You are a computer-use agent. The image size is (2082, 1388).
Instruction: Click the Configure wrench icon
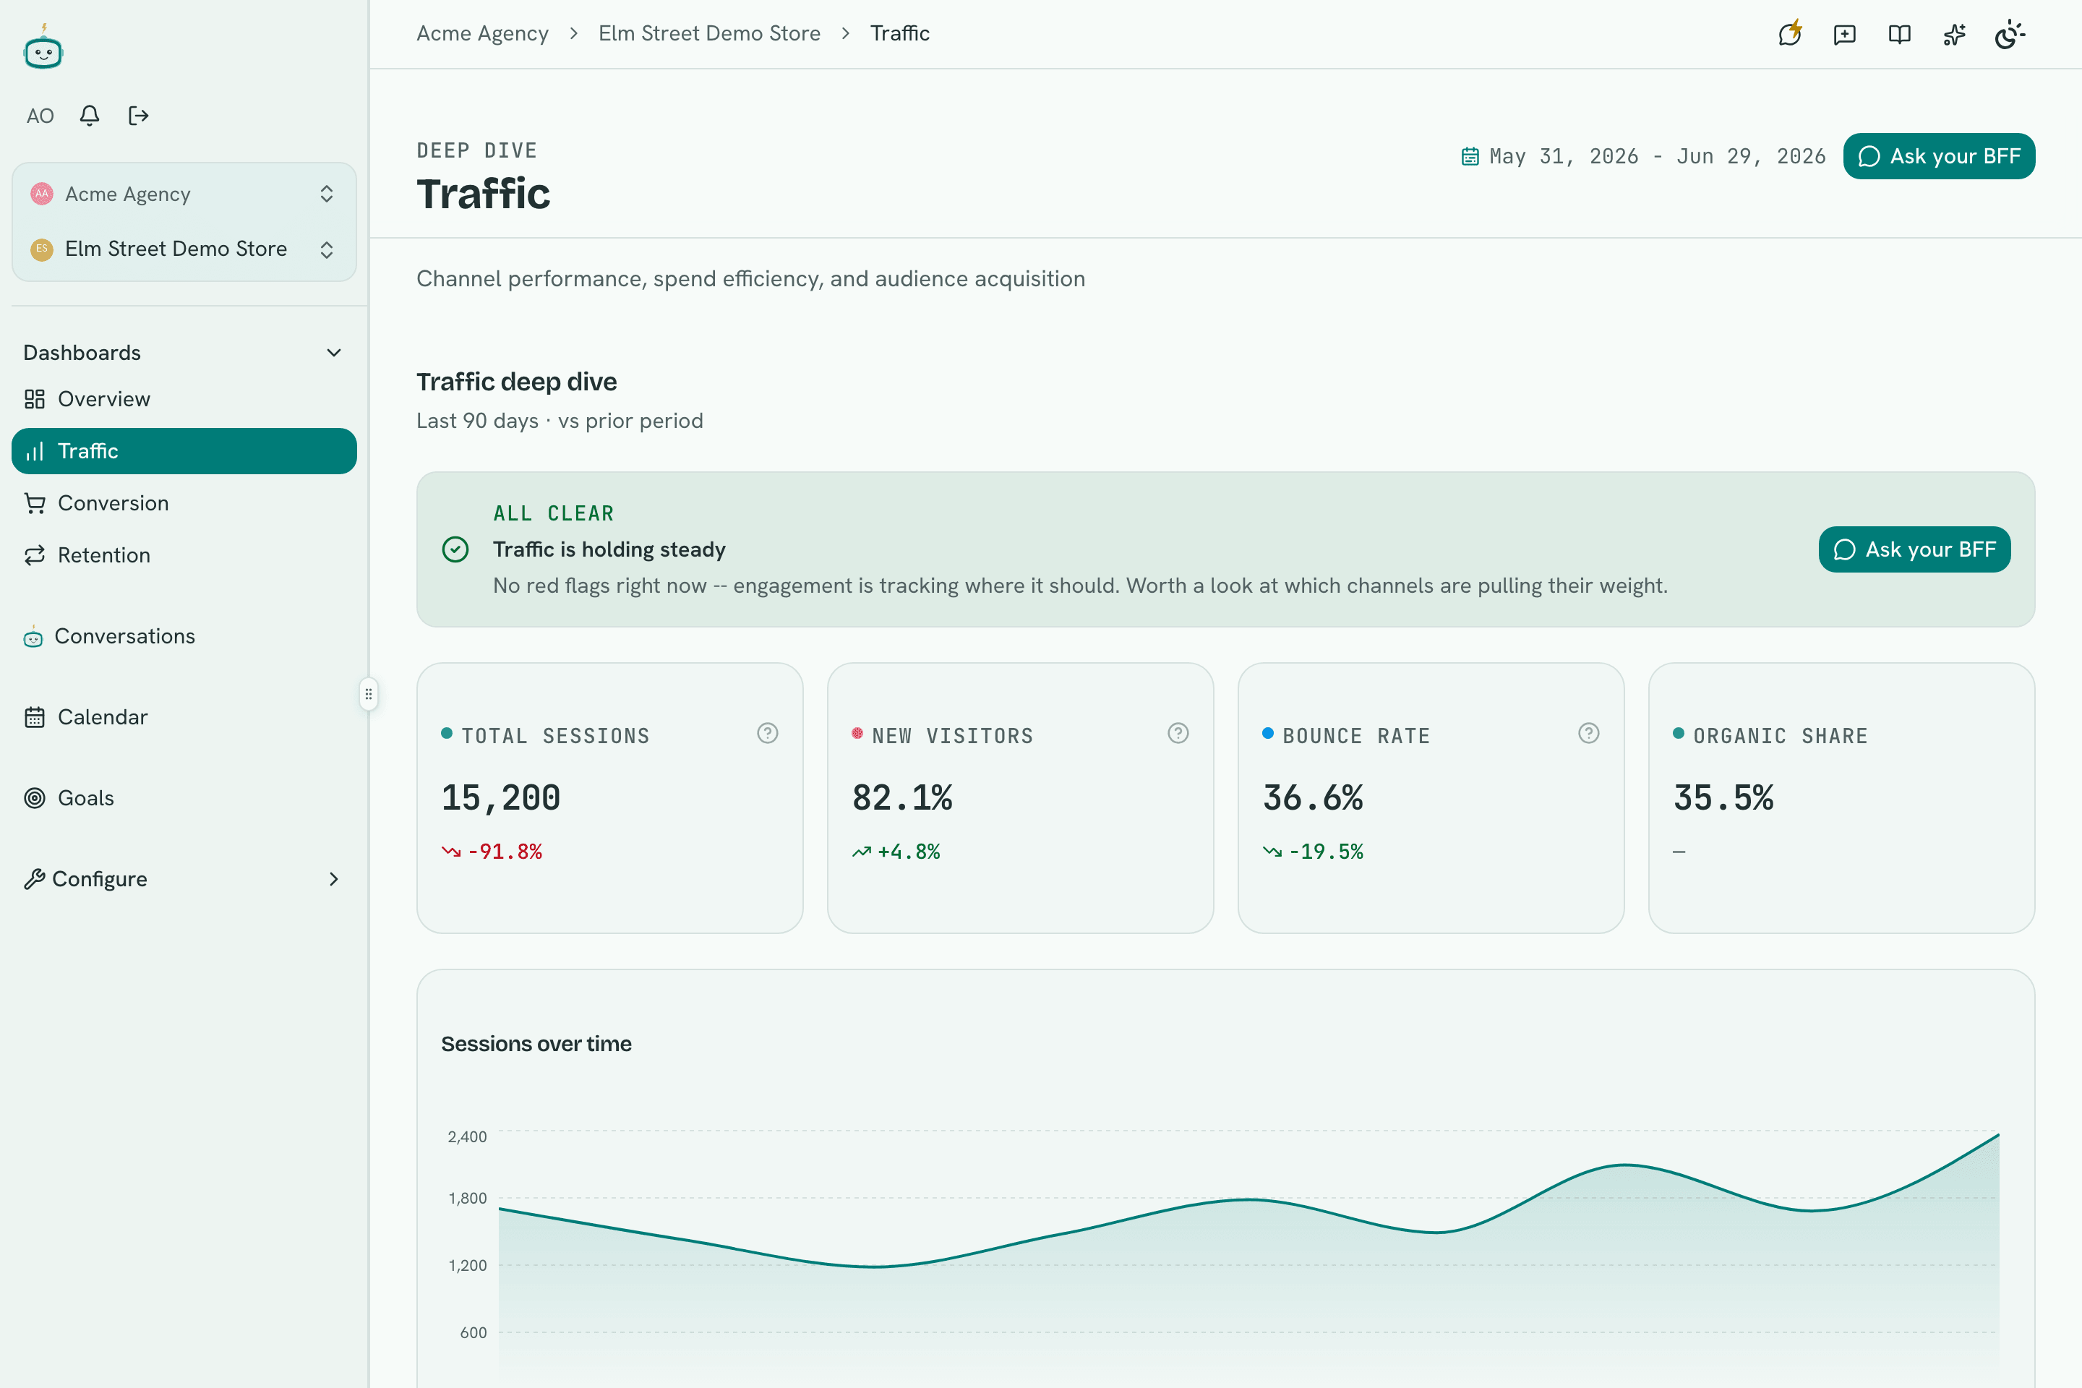(35, 879)
